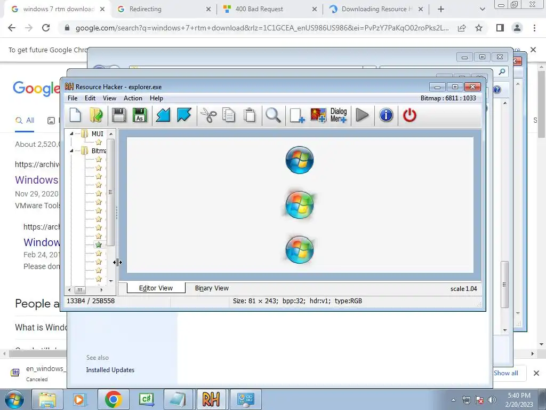The image size is (546, 410).
Task: Switch to the Downloading Resource Hacker tab
Action: coord(376,9)
